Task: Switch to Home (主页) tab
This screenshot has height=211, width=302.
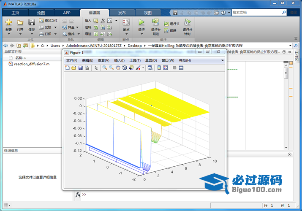Action: [15, 13]
